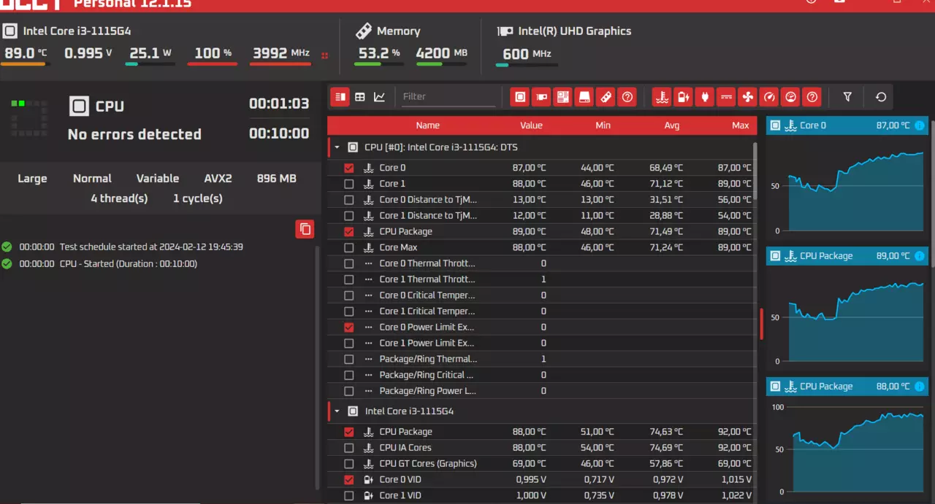Enable Core 0 Distance to TjMax checkbox
This screenshot has height=504, width=935.
point(348,200)
